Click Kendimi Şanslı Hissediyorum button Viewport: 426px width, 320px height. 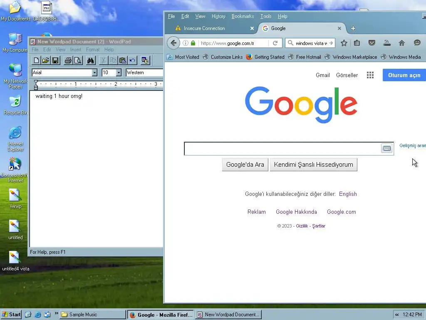(314, 165)
